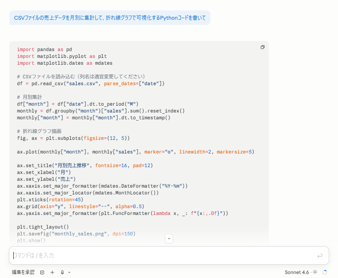Click the "import pandas as pd" line

(44, 49)
